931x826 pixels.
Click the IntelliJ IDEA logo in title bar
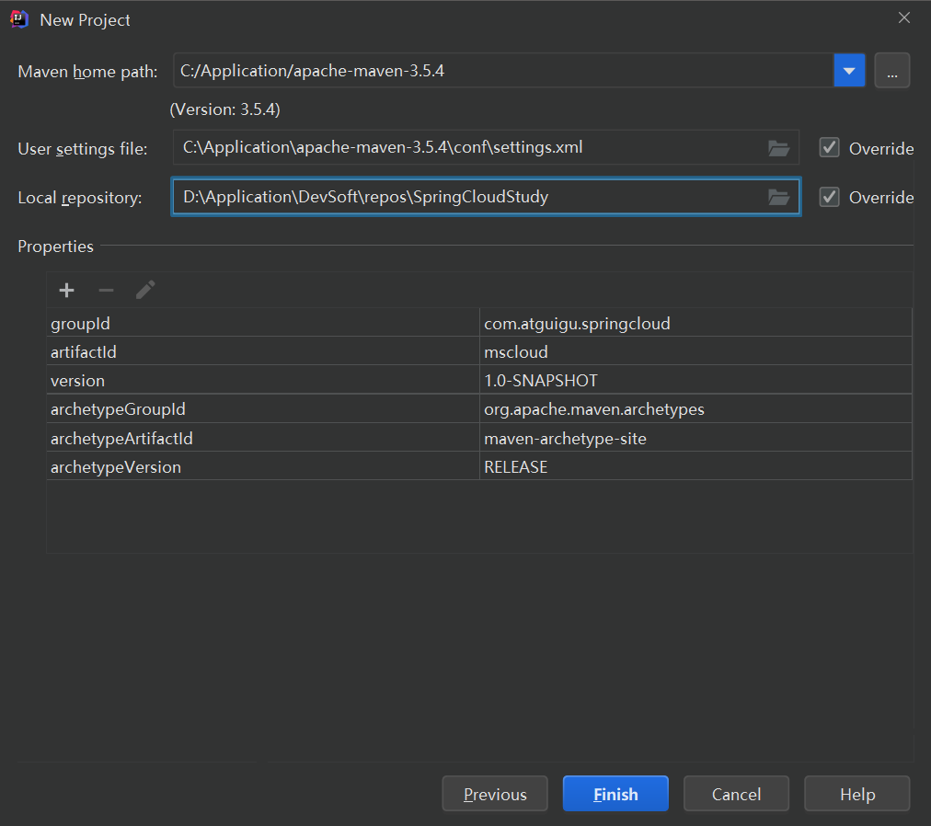(19, 19)
